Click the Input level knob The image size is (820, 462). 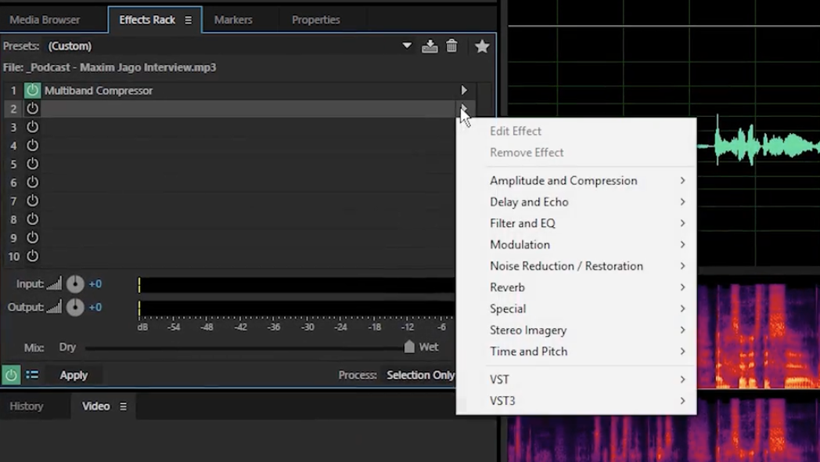tap(75, 284)
